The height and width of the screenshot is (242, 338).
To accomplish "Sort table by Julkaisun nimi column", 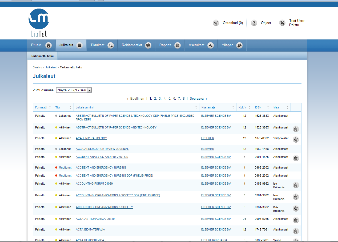I will pyautogui.click(x=136, y=107).
